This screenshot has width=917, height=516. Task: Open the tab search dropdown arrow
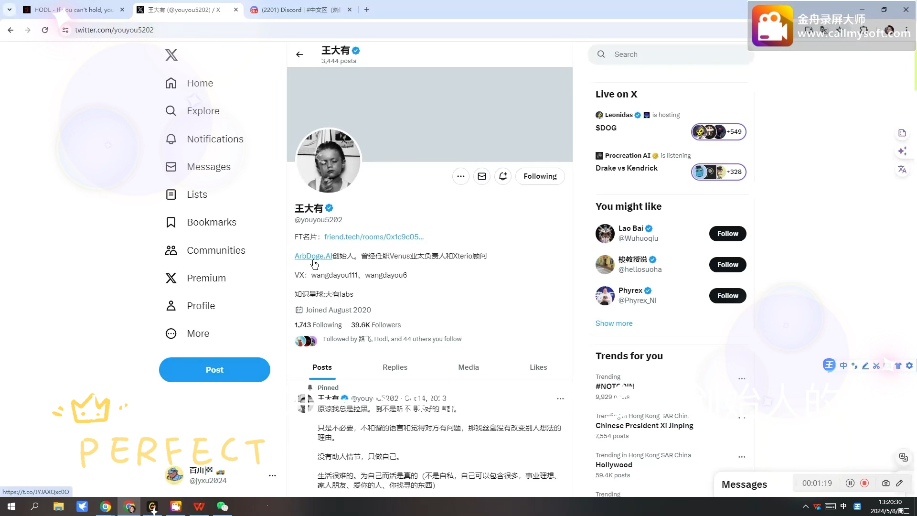pos(10,10)
